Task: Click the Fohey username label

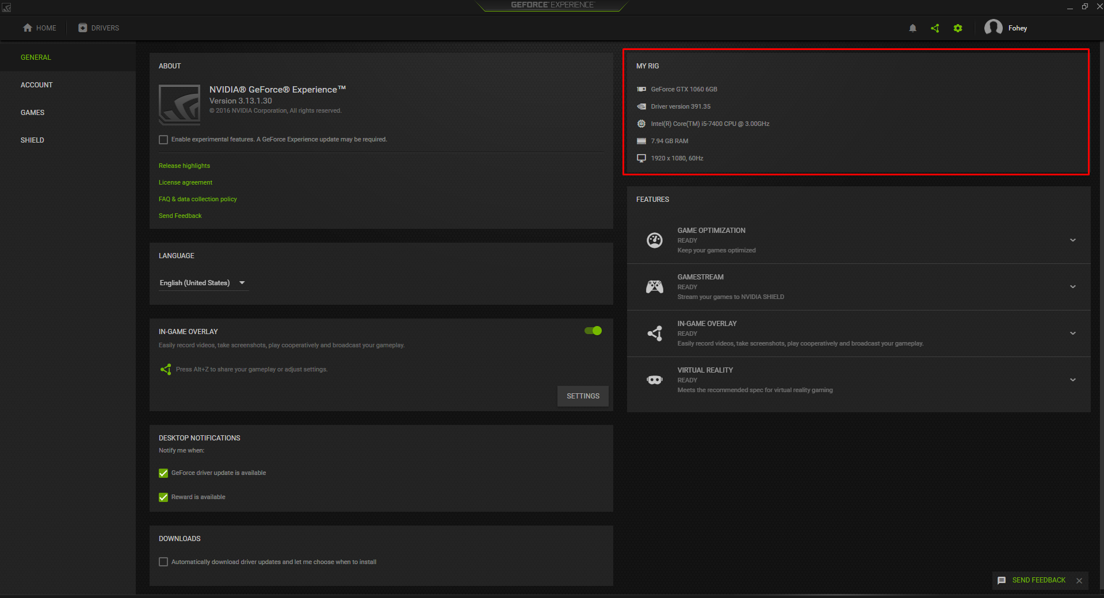Action: [x=1017, y=28]
